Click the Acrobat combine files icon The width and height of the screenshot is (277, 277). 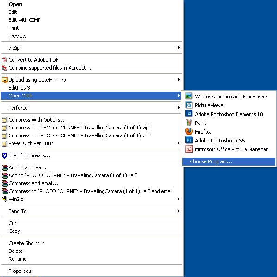(x=5, y=68)
